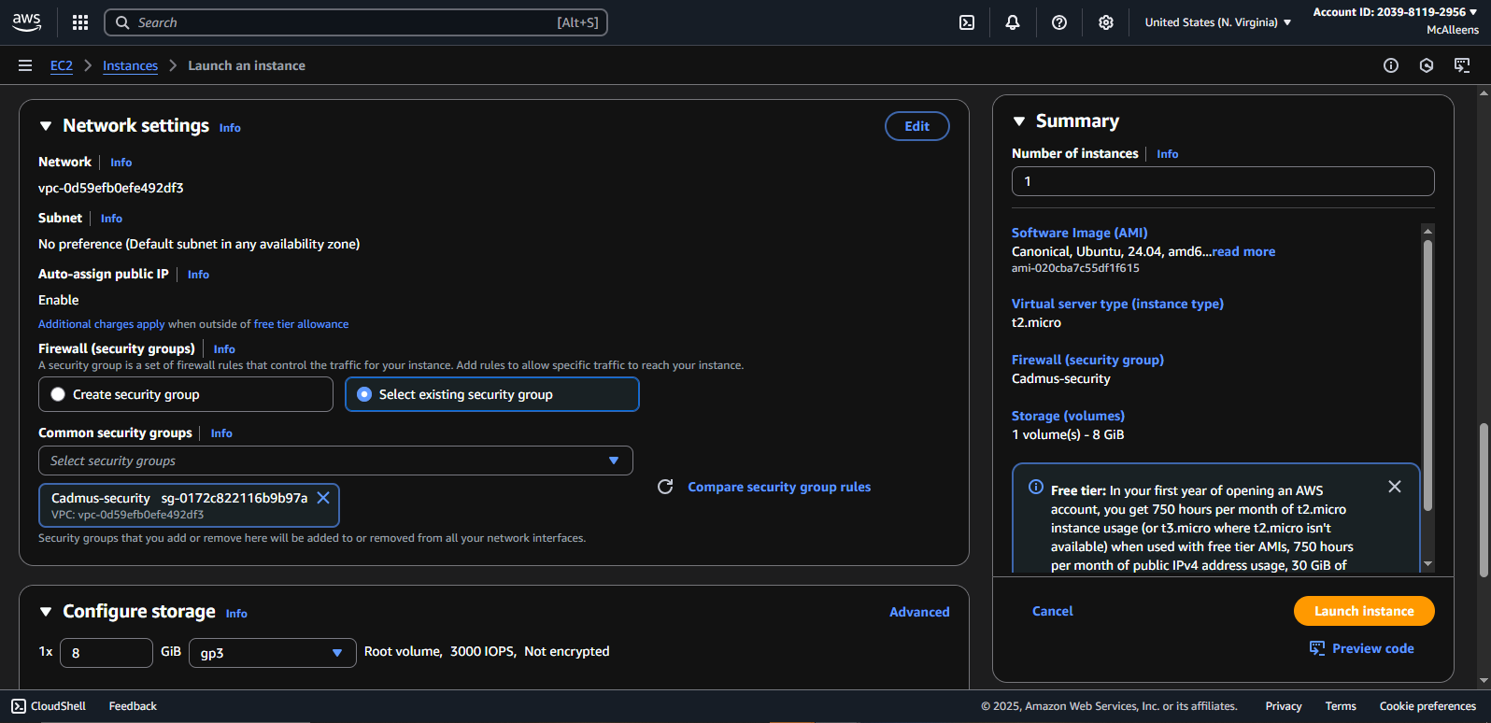Screen dimensions: 1491x723
Task: Click the Preview code icon
Action: [1317, 648]
